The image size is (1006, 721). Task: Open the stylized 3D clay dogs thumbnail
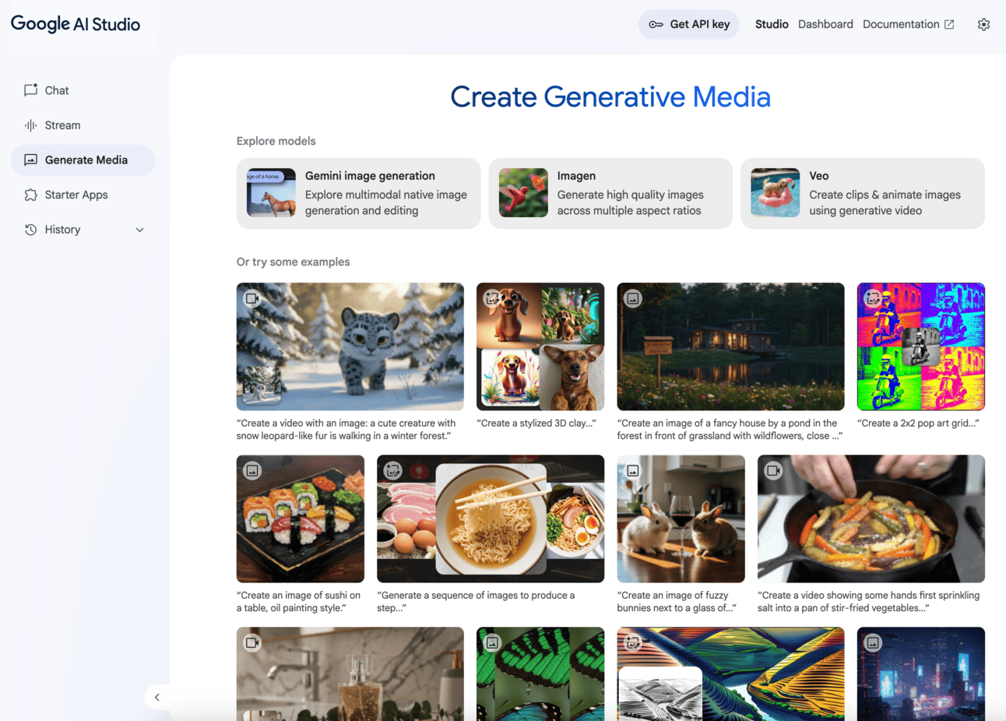(x=540, y=346)
